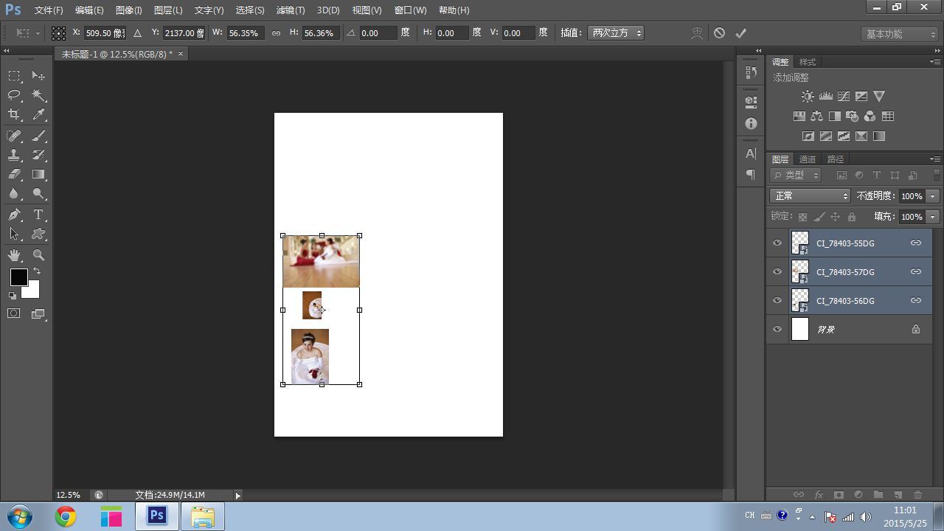Select the Rectangular Marquee tool

tap(14, 76)
